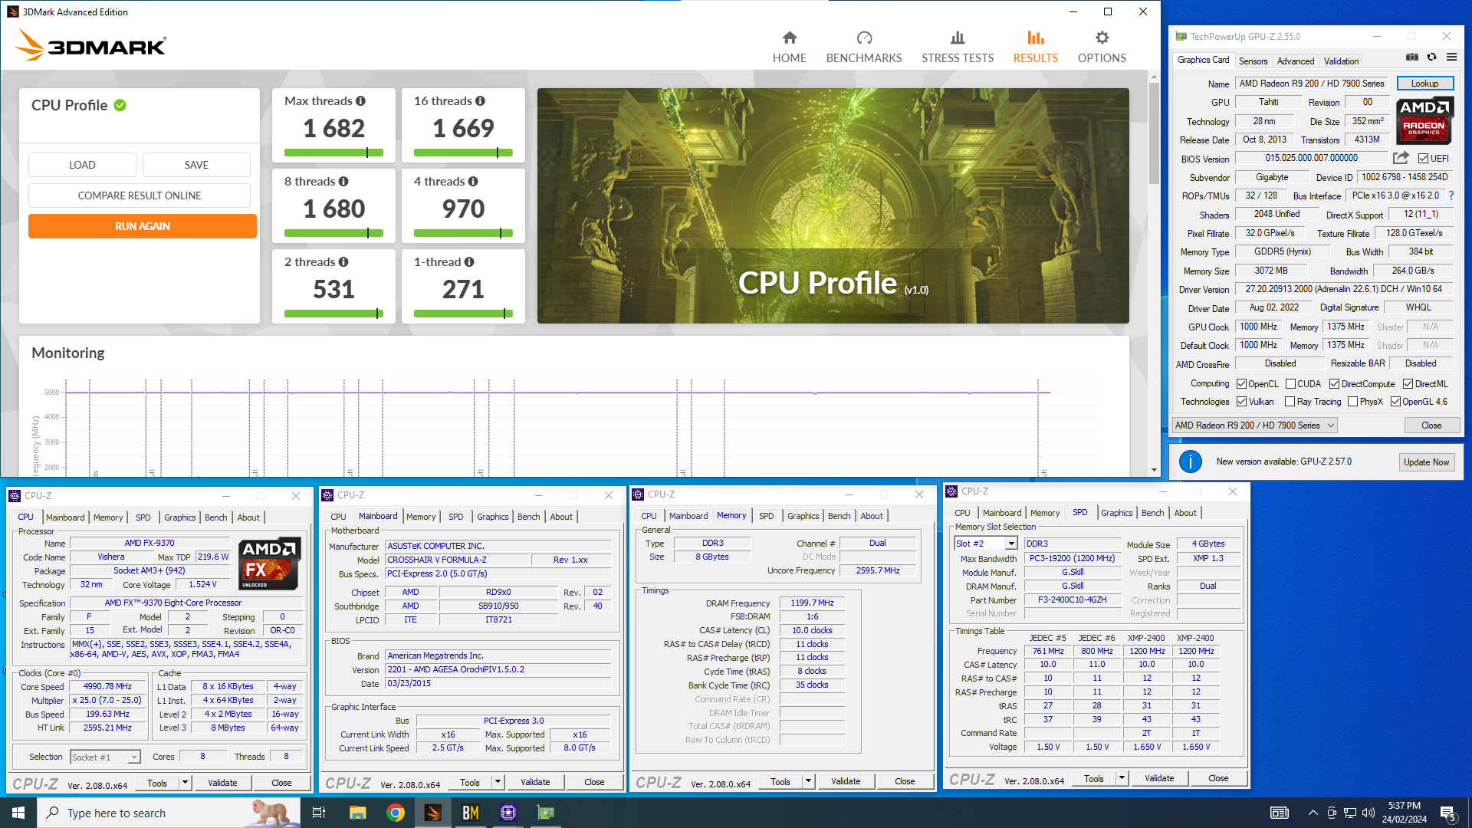The height and width of the screenshot is (828, 1472).
Task: Click the RUN AGAIN button
Action: click(x=143, y=226)
